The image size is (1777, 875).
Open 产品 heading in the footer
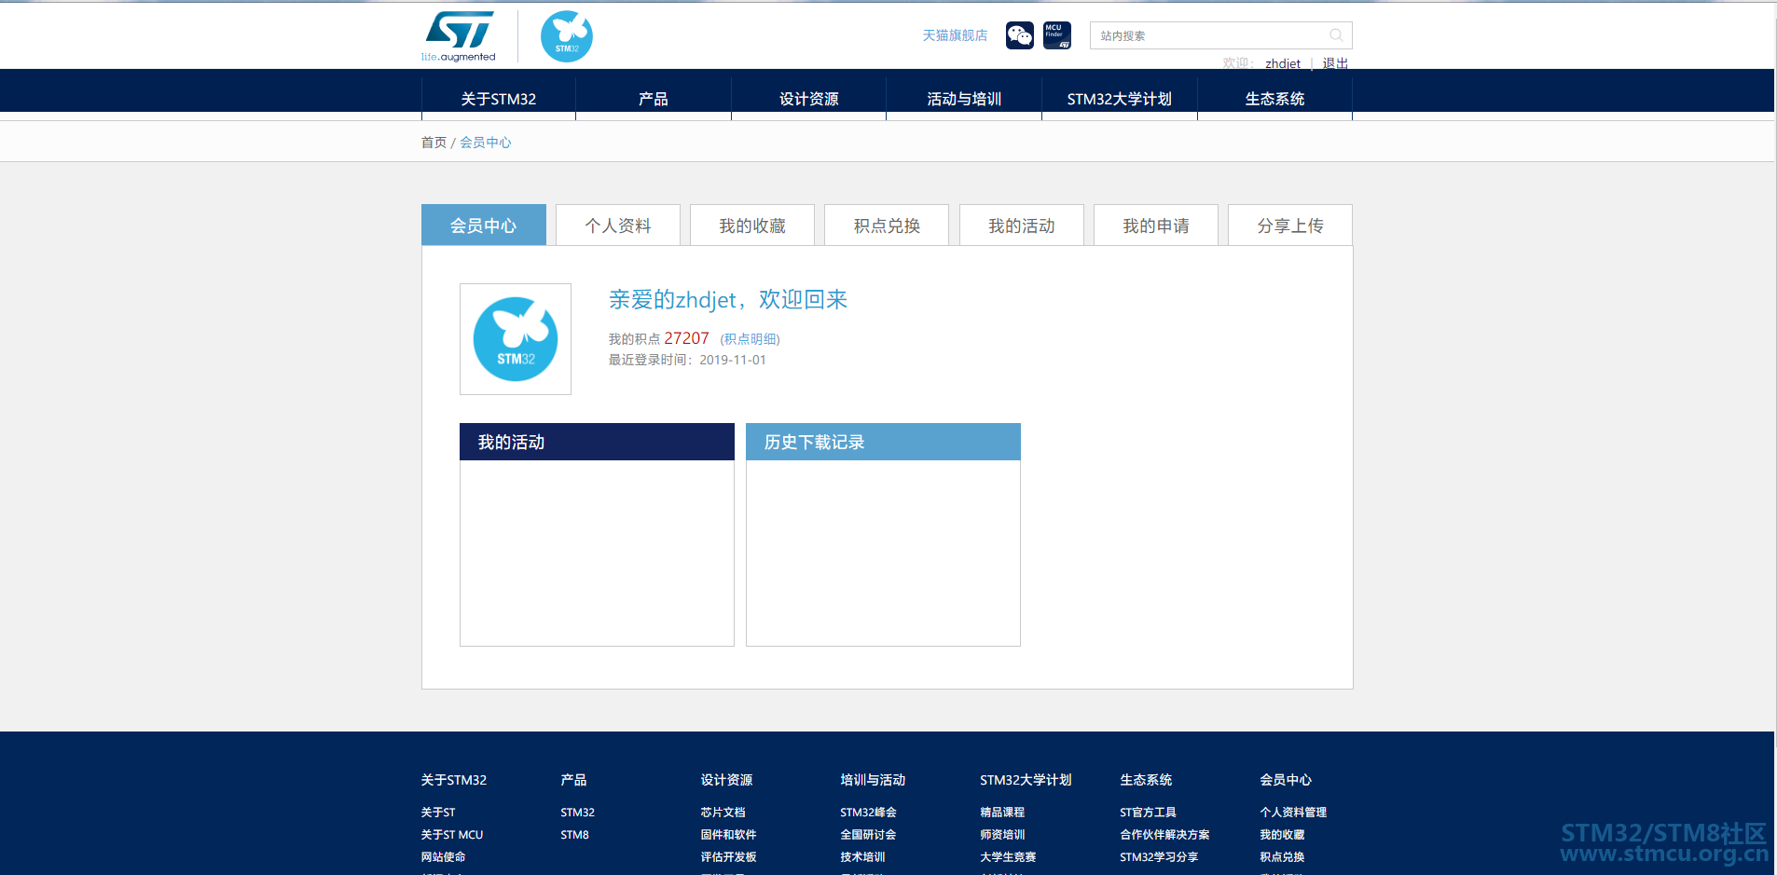[573, 780]
